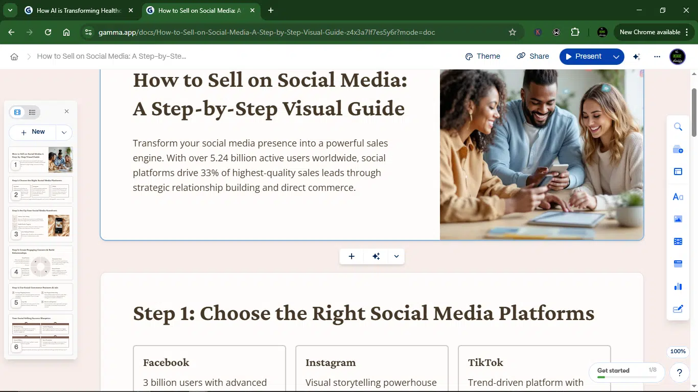The width and height of the screenshot is (698, 392).
Task: Open the forms and buttons icon
Action: [678, 309]
